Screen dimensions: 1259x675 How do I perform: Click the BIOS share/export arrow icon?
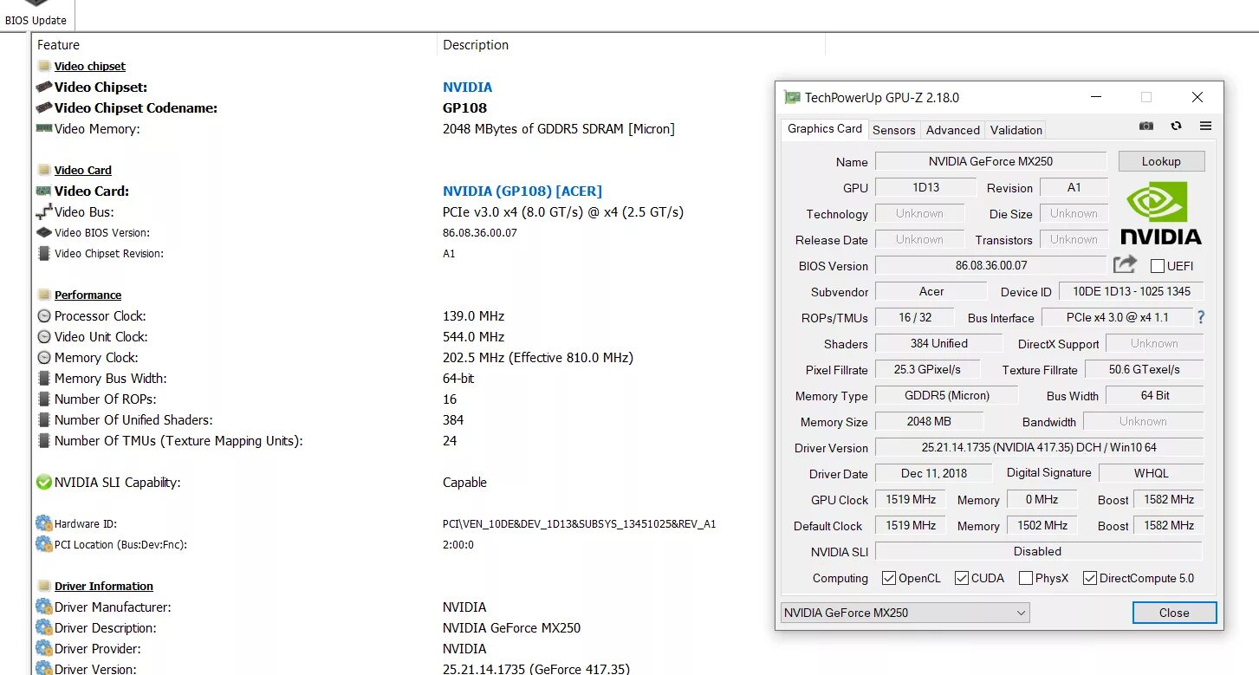click(x=1125, y=264)
